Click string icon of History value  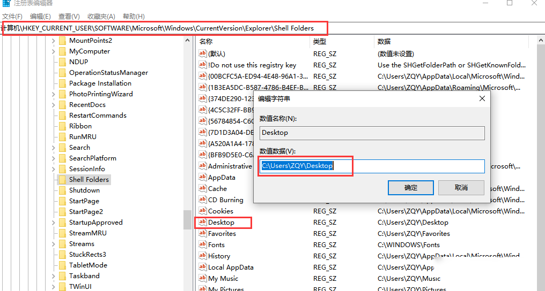tap(203, 256)
